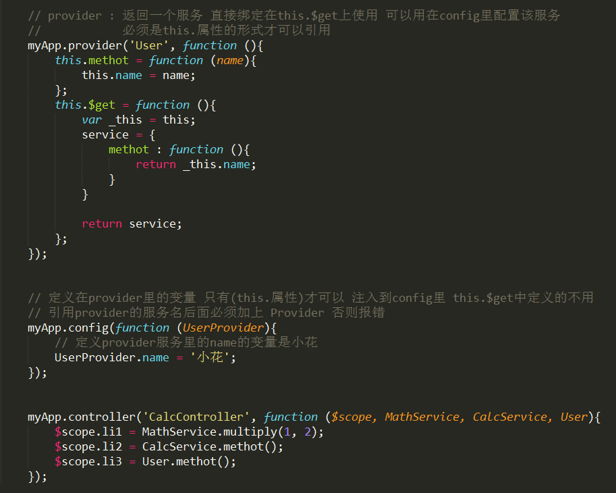616x493 pixels.
Task: Click the line "this.methot = function (name){"
Action: 156,61
